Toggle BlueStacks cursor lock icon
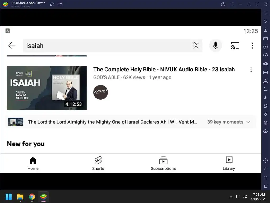The image size is (270, 203). 266,30
